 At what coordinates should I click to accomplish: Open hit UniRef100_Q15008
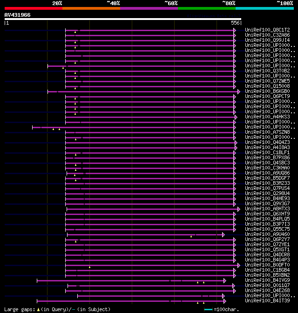267,86
